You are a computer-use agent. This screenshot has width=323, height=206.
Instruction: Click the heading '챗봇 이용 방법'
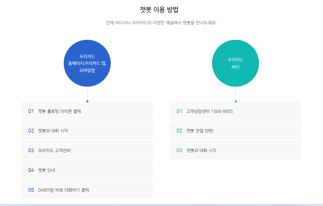click(x=159, y=10)
